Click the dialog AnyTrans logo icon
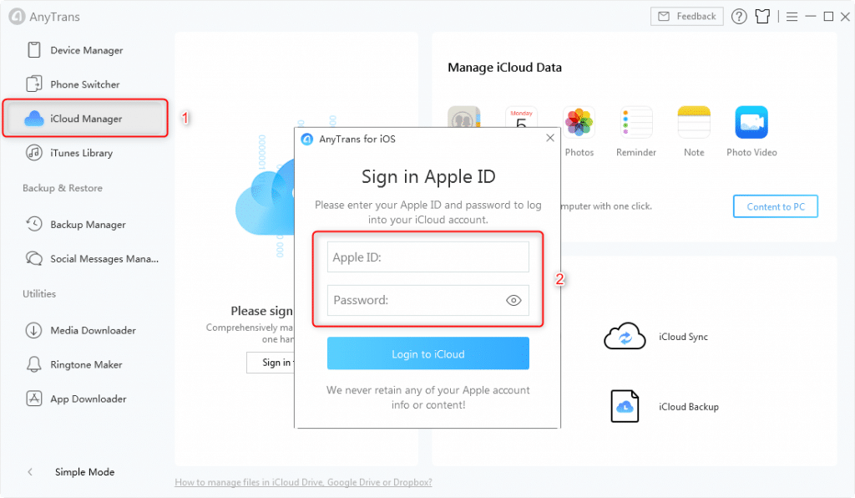The height and width of the screenshot is (498, 855). (x=307, y=139)
